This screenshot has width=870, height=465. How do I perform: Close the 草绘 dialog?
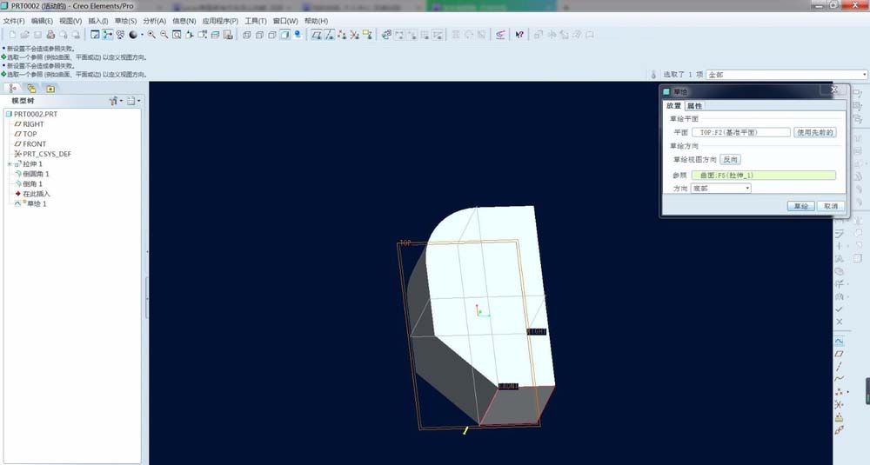(834, 90)
